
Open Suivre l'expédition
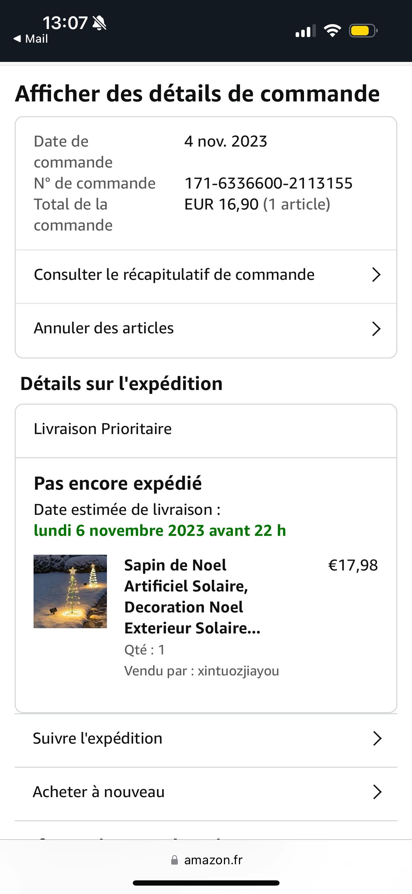click(x=97, y=738)
